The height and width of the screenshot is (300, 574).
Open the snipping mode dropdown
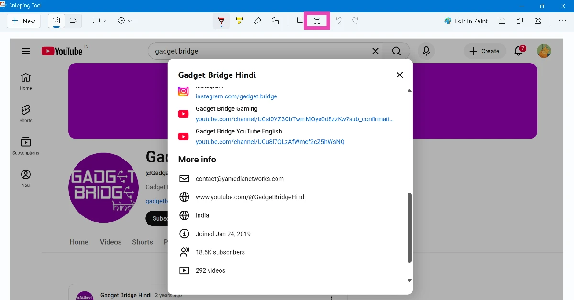pos(98,21)
